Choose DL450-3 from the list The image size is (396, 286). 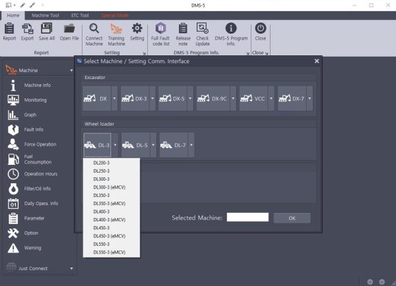(112, 228)
